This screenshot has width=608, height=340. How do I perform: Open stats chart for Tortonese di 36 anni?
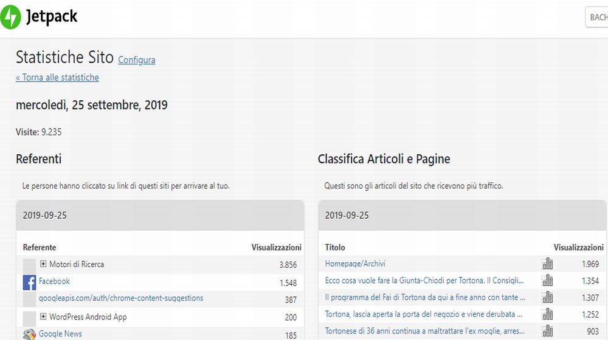[x=548, y=331]
